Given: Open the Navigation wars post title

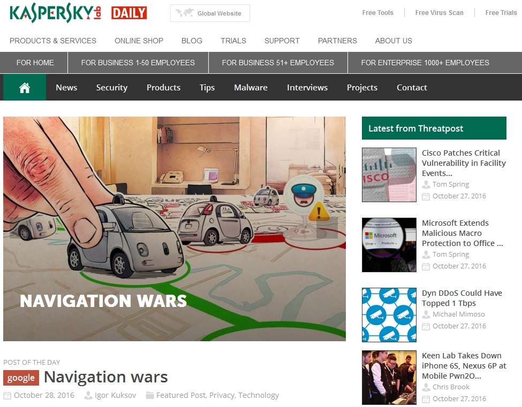Looking at the screenshot, I should click(106, 377).
